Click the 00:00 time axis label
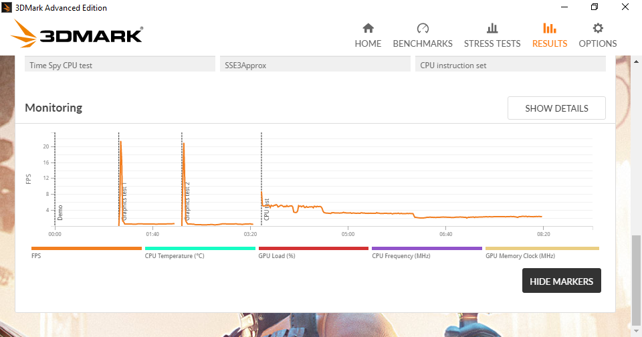 tap(55, 234)
